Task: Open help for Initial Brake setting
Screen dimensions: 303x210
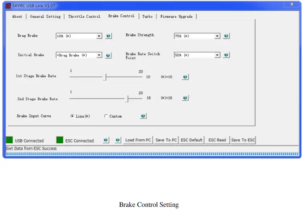Action: click(x=108, y=55)
